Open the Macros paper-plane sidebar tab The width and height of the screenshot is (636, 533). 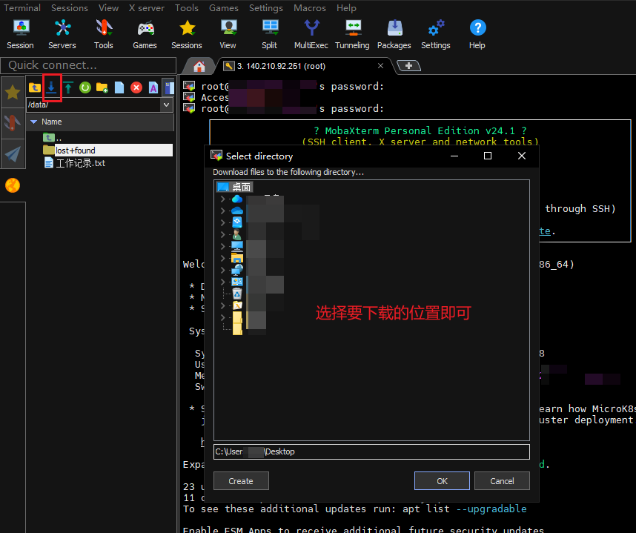(13, 153)
